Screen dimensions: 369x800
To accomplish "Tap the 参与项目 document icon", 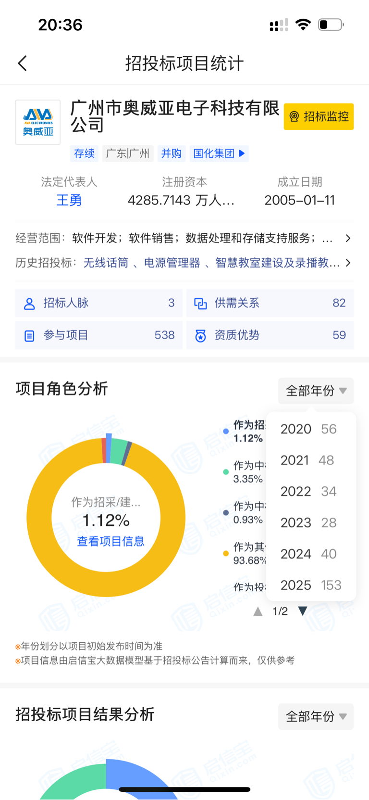I will 29,336.
